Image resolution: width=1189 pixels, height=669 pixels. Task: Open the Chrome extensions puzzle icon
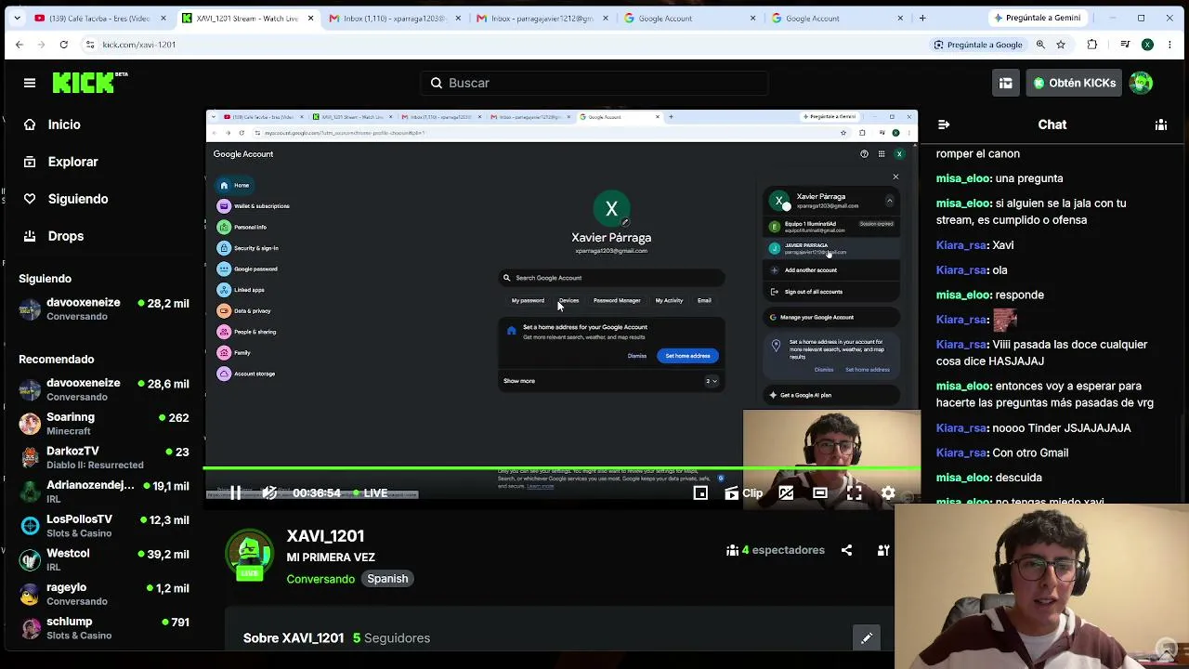(x=1092, y=45)
